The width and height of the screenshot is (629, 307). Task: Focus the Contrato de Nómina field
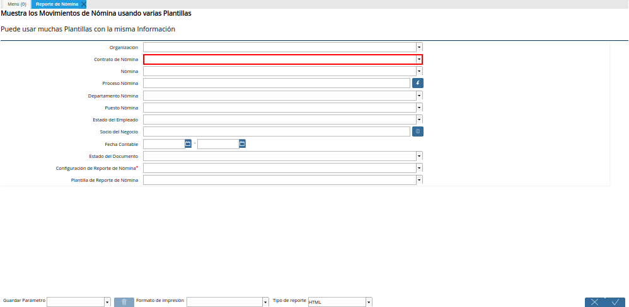280,59
